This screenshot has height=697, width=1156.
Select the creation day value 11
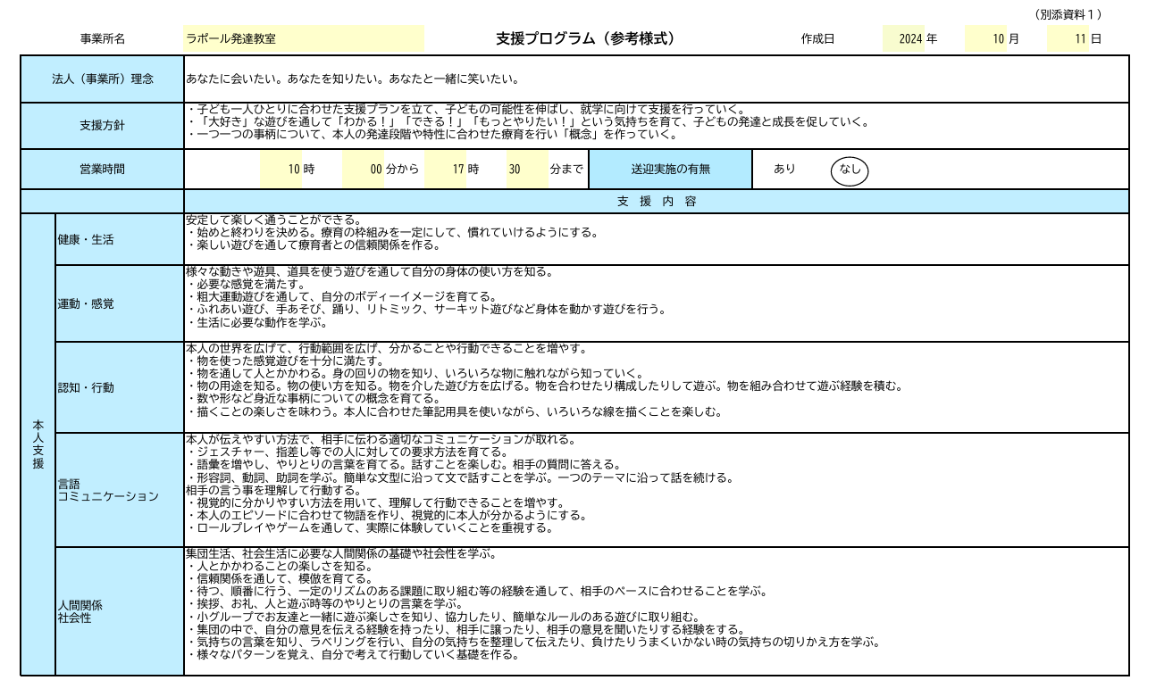click(x=1081, y=39)
